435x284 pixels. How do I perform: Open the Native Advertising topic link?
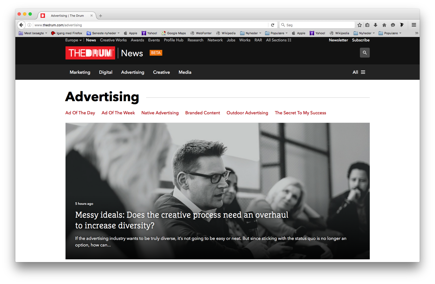point(160,113)
